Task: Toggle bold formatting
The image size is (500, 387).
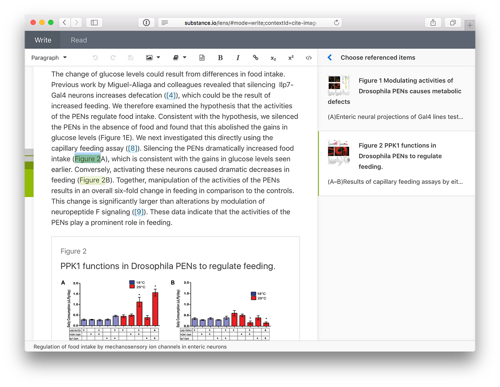Action: 220,57
